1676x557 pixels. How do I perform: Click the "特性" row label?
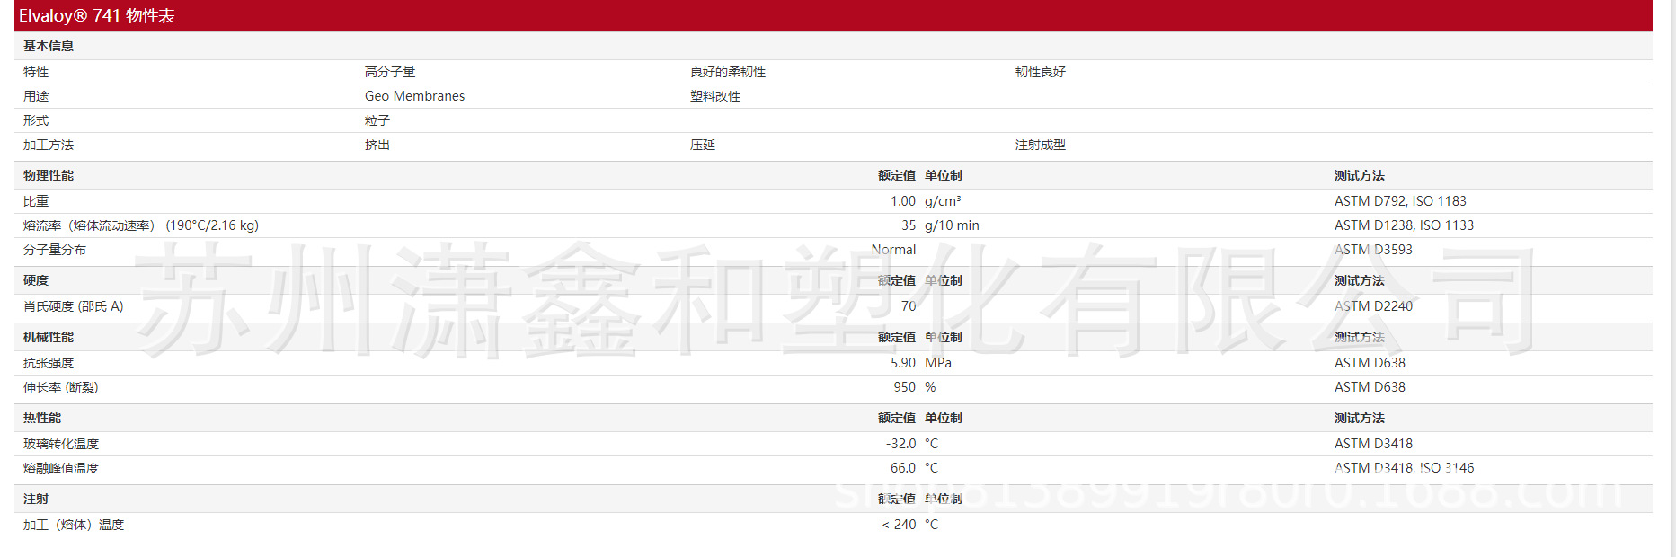click(36, 72)
